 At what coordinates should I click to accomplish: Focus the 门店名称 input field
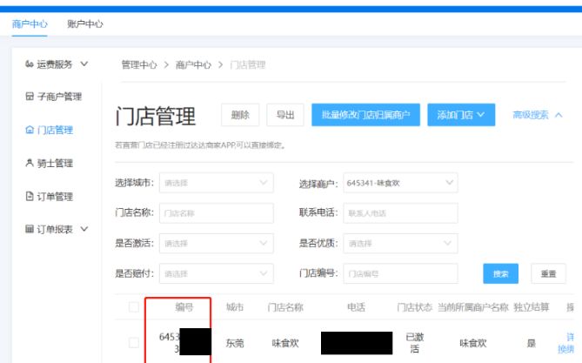(217, 213)
